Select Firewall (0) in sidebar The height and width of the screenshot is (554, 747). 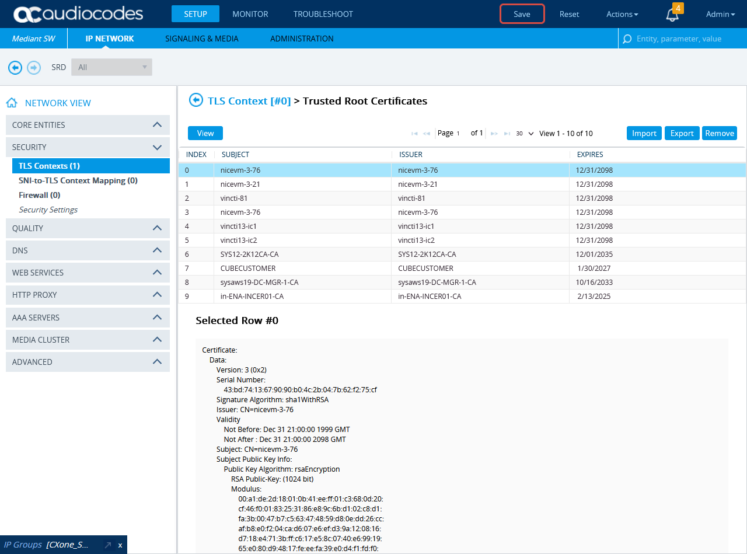point(40,195)
